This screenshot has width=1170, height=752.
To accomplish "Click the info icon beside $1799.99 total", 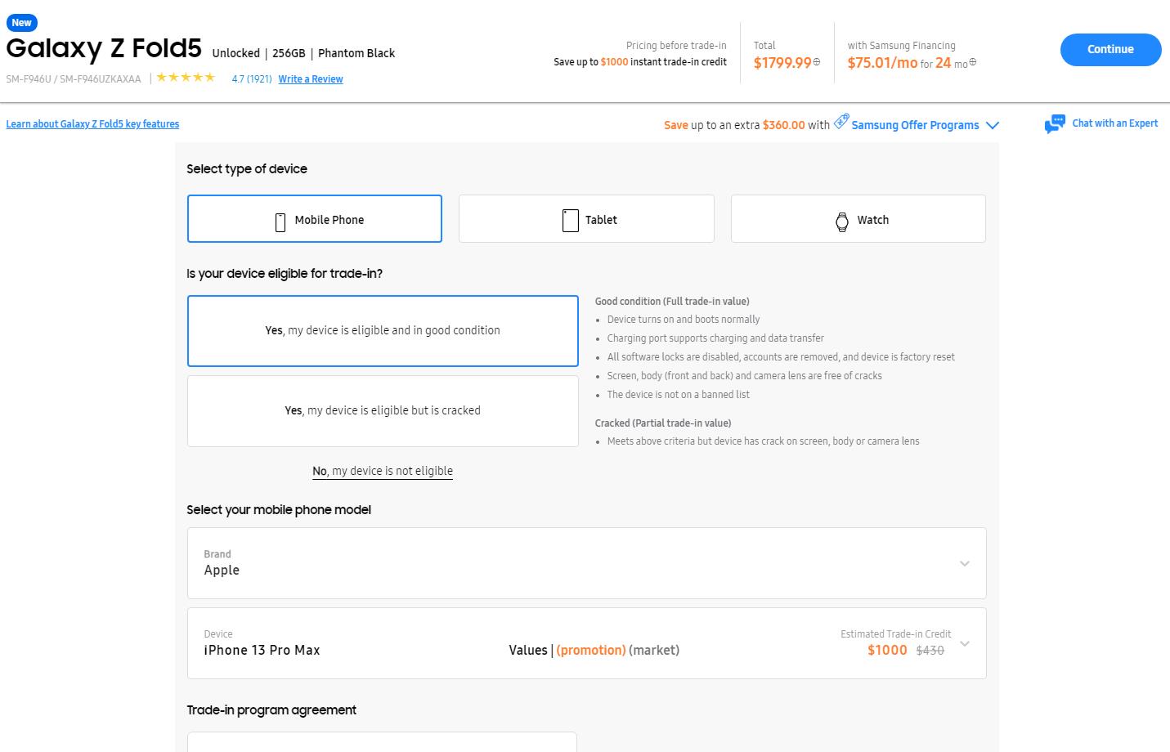I will coord(817,62).
